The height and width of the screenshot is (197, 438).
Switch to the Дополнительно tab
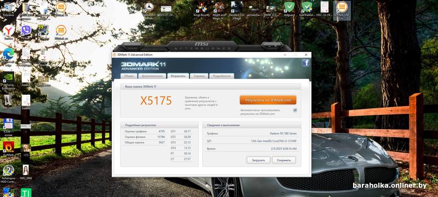(x=152, y=76)
